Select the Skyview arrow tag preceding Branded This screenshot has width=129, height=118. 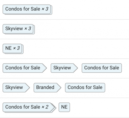(16, 88)
